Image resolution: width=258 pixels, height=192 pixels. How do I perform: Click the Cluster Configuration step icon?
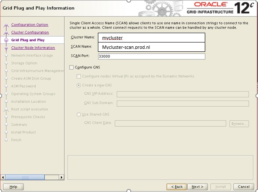[6, 33]
